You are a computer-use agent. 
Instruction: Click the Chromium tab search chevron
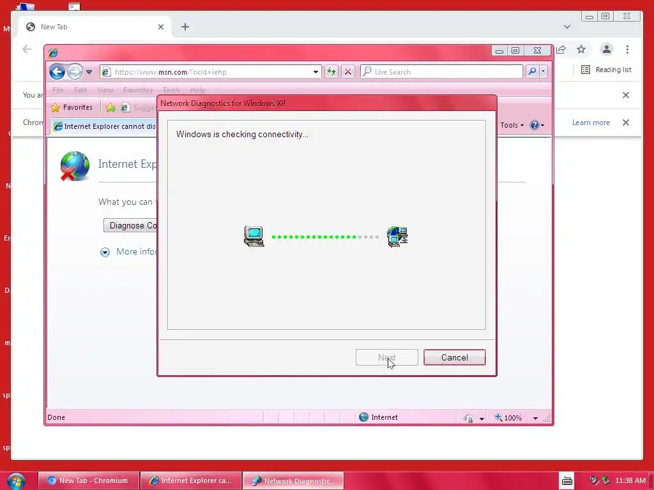[x=567, y=27]
